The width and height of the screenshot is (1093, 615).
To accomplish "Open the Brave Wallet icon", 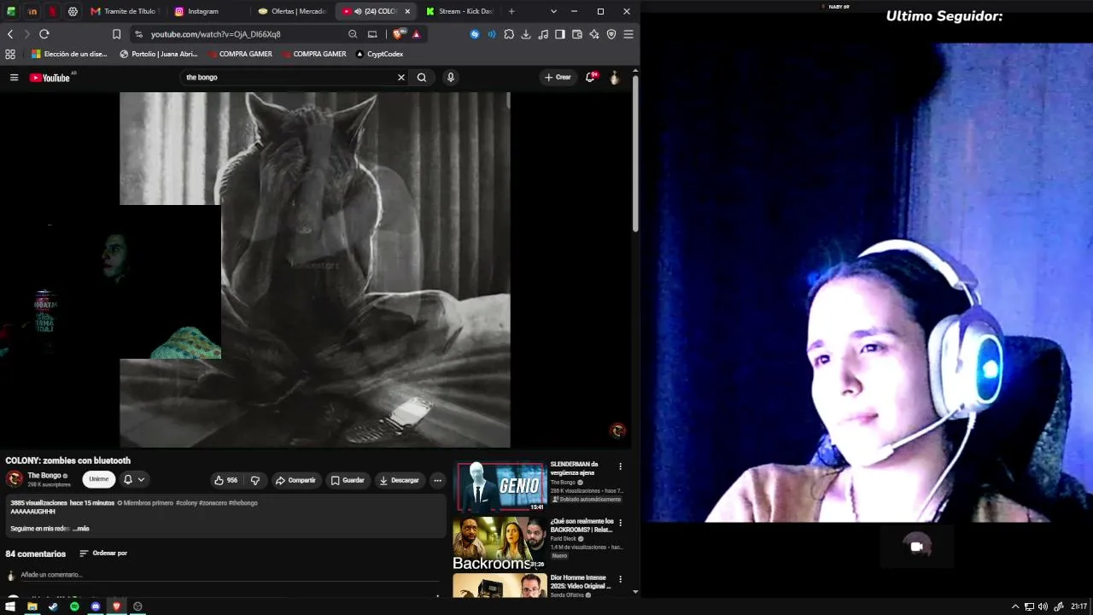I will tap(577, 34).
